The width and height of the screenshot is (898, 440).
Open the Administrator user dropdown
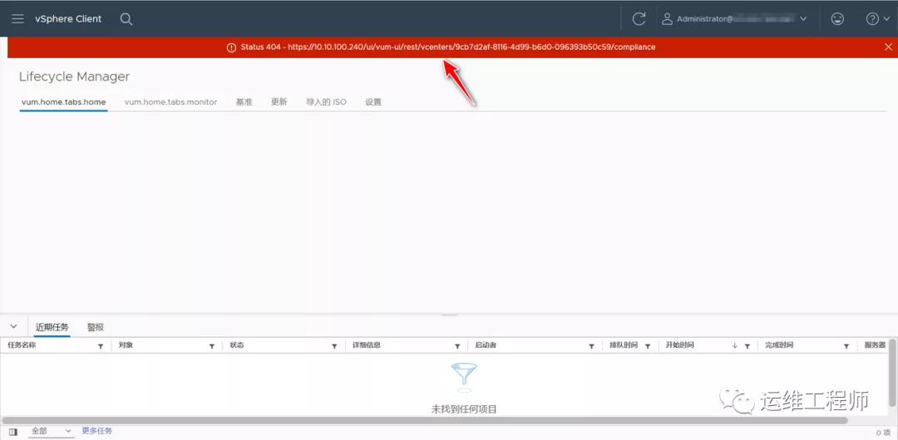click(734, 19)
